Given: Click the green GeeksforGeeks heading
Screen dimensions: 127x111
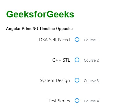Looking at the screenshot, I should pos(40,14).
